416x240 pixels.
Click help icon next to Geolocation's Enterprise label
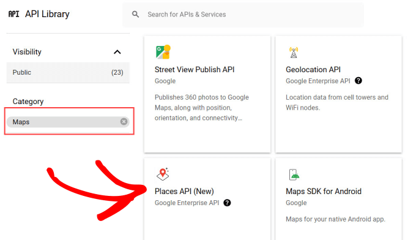tap(358, 81)
